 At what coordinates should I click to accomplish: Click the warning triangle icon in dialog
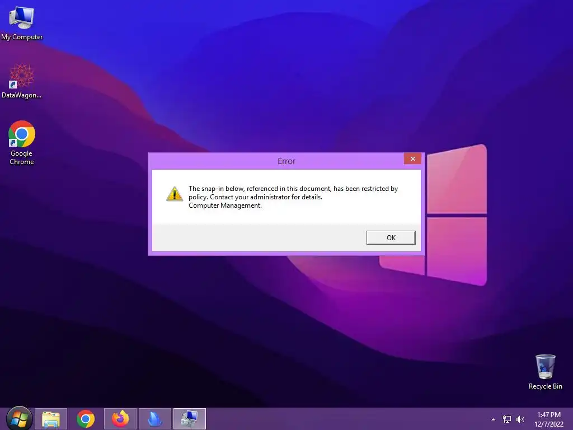coord(175,194)
